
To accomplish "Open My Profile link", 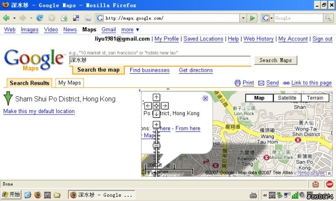I will pos(166,39).
